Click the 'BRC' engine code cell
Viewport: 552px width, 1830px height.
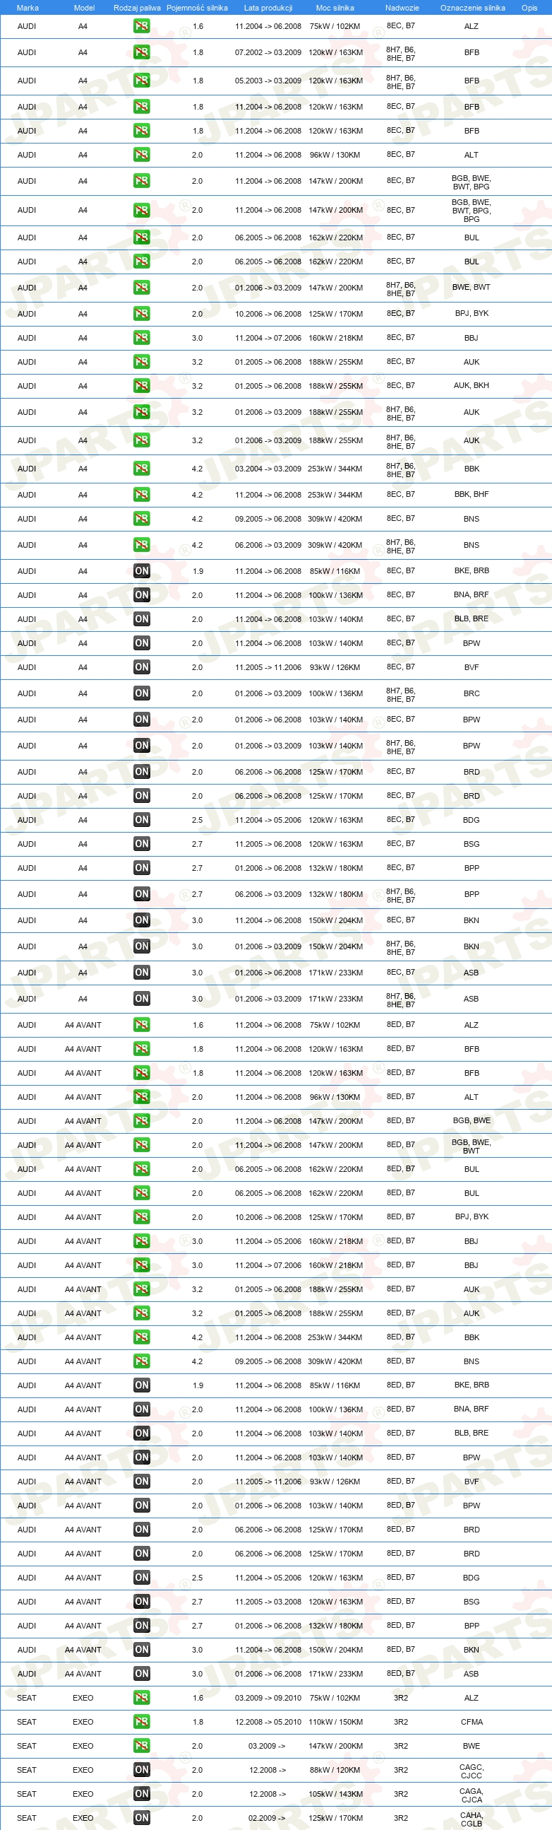click(x=472, y=693)
